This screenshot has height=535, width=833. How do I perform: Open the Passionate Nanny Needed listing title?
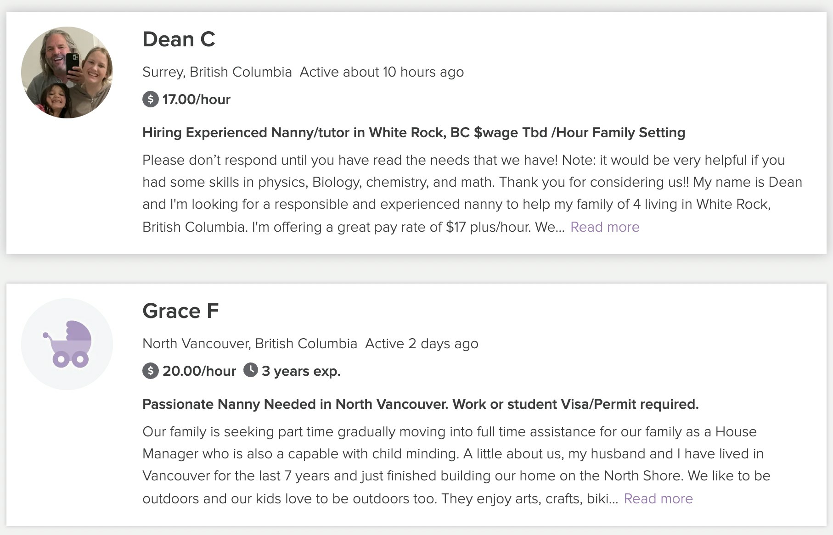[x=420, y=404]
